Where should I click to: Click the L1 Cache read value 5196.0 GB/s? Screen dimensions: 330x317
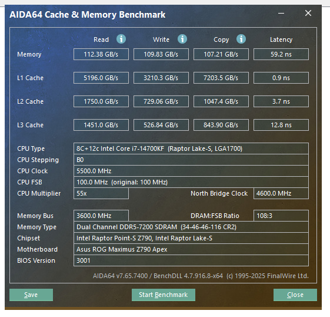pyautogui.click(x=101, y=78)
